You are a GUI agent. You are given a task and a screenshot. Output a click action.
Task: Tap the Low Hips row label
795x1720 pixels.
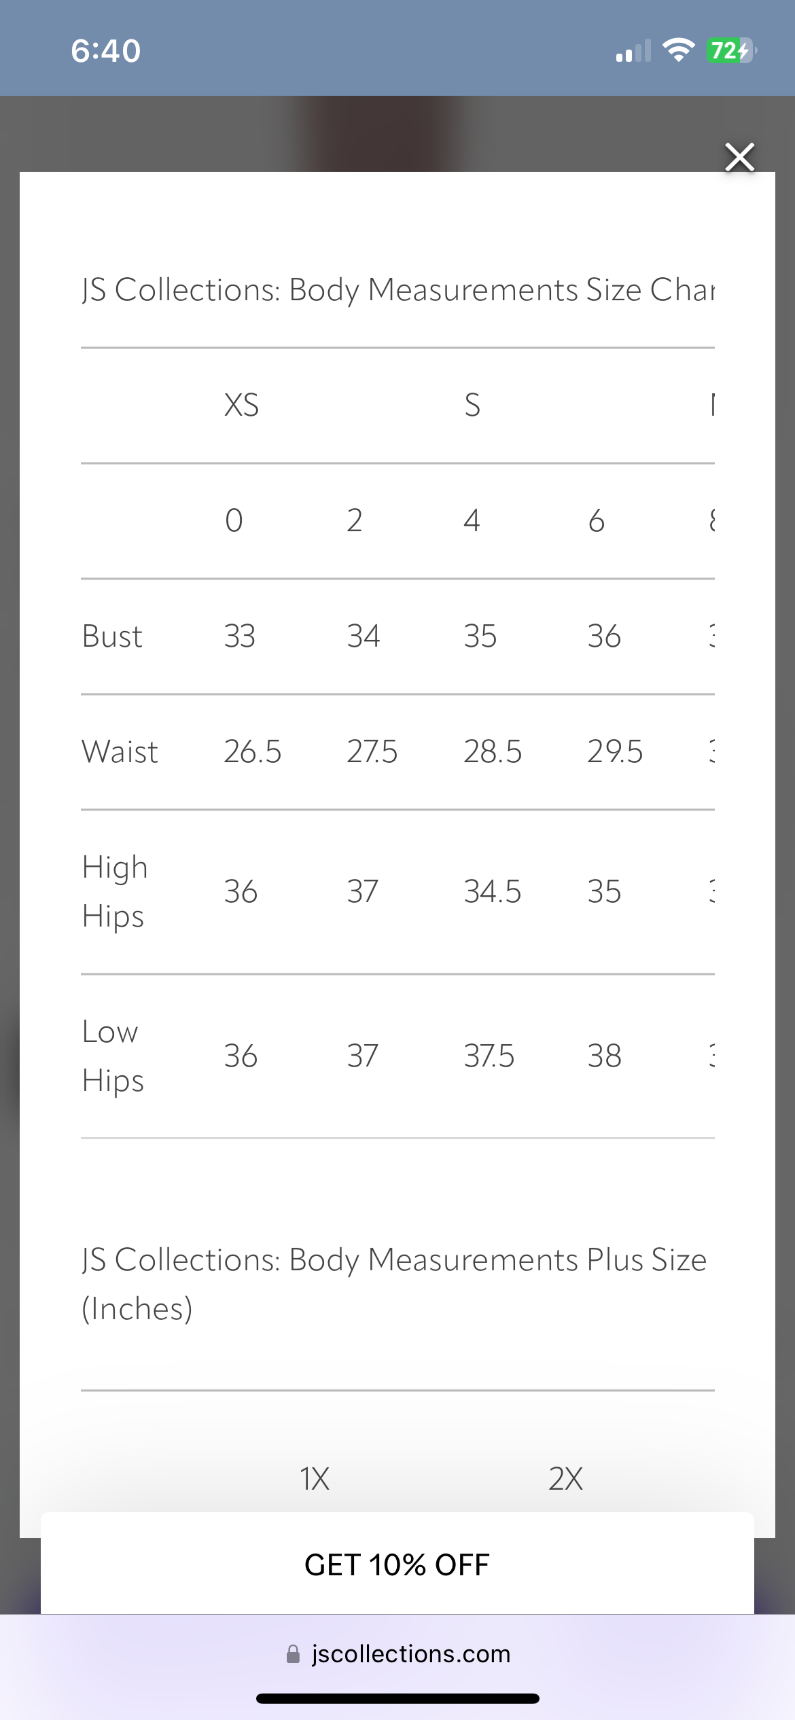click(x=113, y=1056)
